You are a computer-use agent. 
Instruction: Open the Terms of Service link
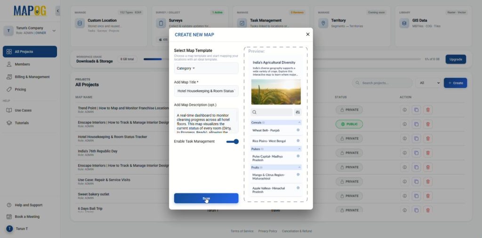tap(242, 231)
